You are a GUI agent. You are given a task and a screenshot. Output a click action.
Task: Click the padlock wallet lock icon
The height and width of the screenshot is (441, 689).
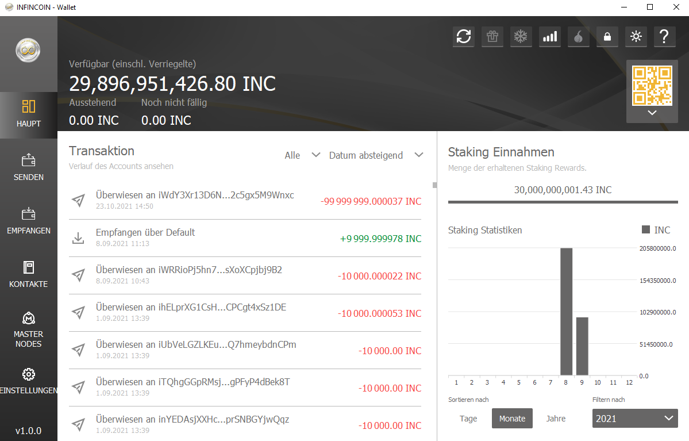coord(607,37)
